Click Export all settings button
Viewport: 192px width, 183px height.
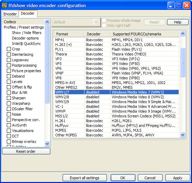pyautogui.click(x=85, y=178)
